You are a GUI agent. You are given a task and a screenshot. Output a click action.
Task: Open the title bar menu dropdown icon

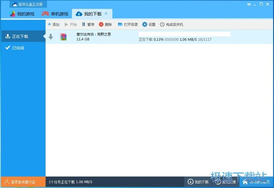(249, 4)
